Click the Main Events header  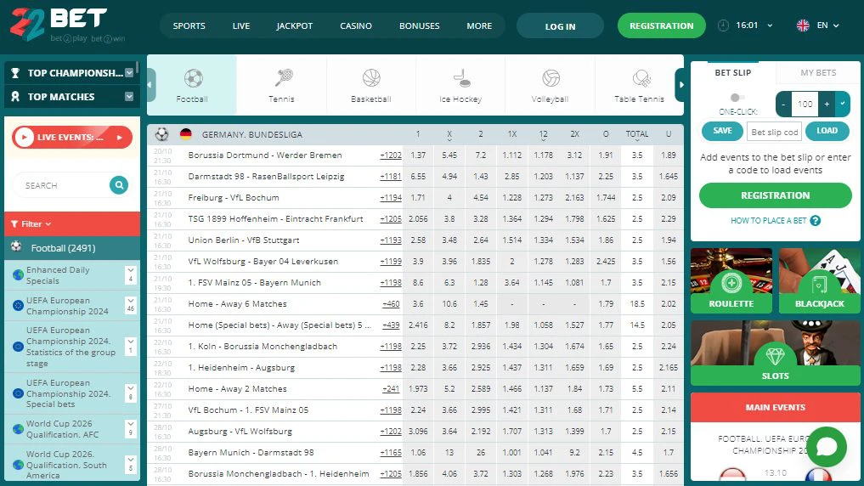(x=776, y=407)
